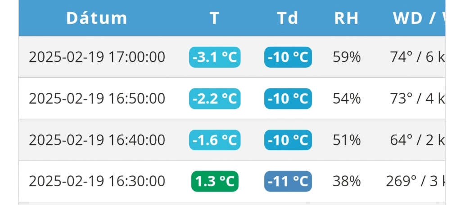
Task: Click the 2025-02-19 16:40:00 date cell
Action: click(x=97, y=140)
